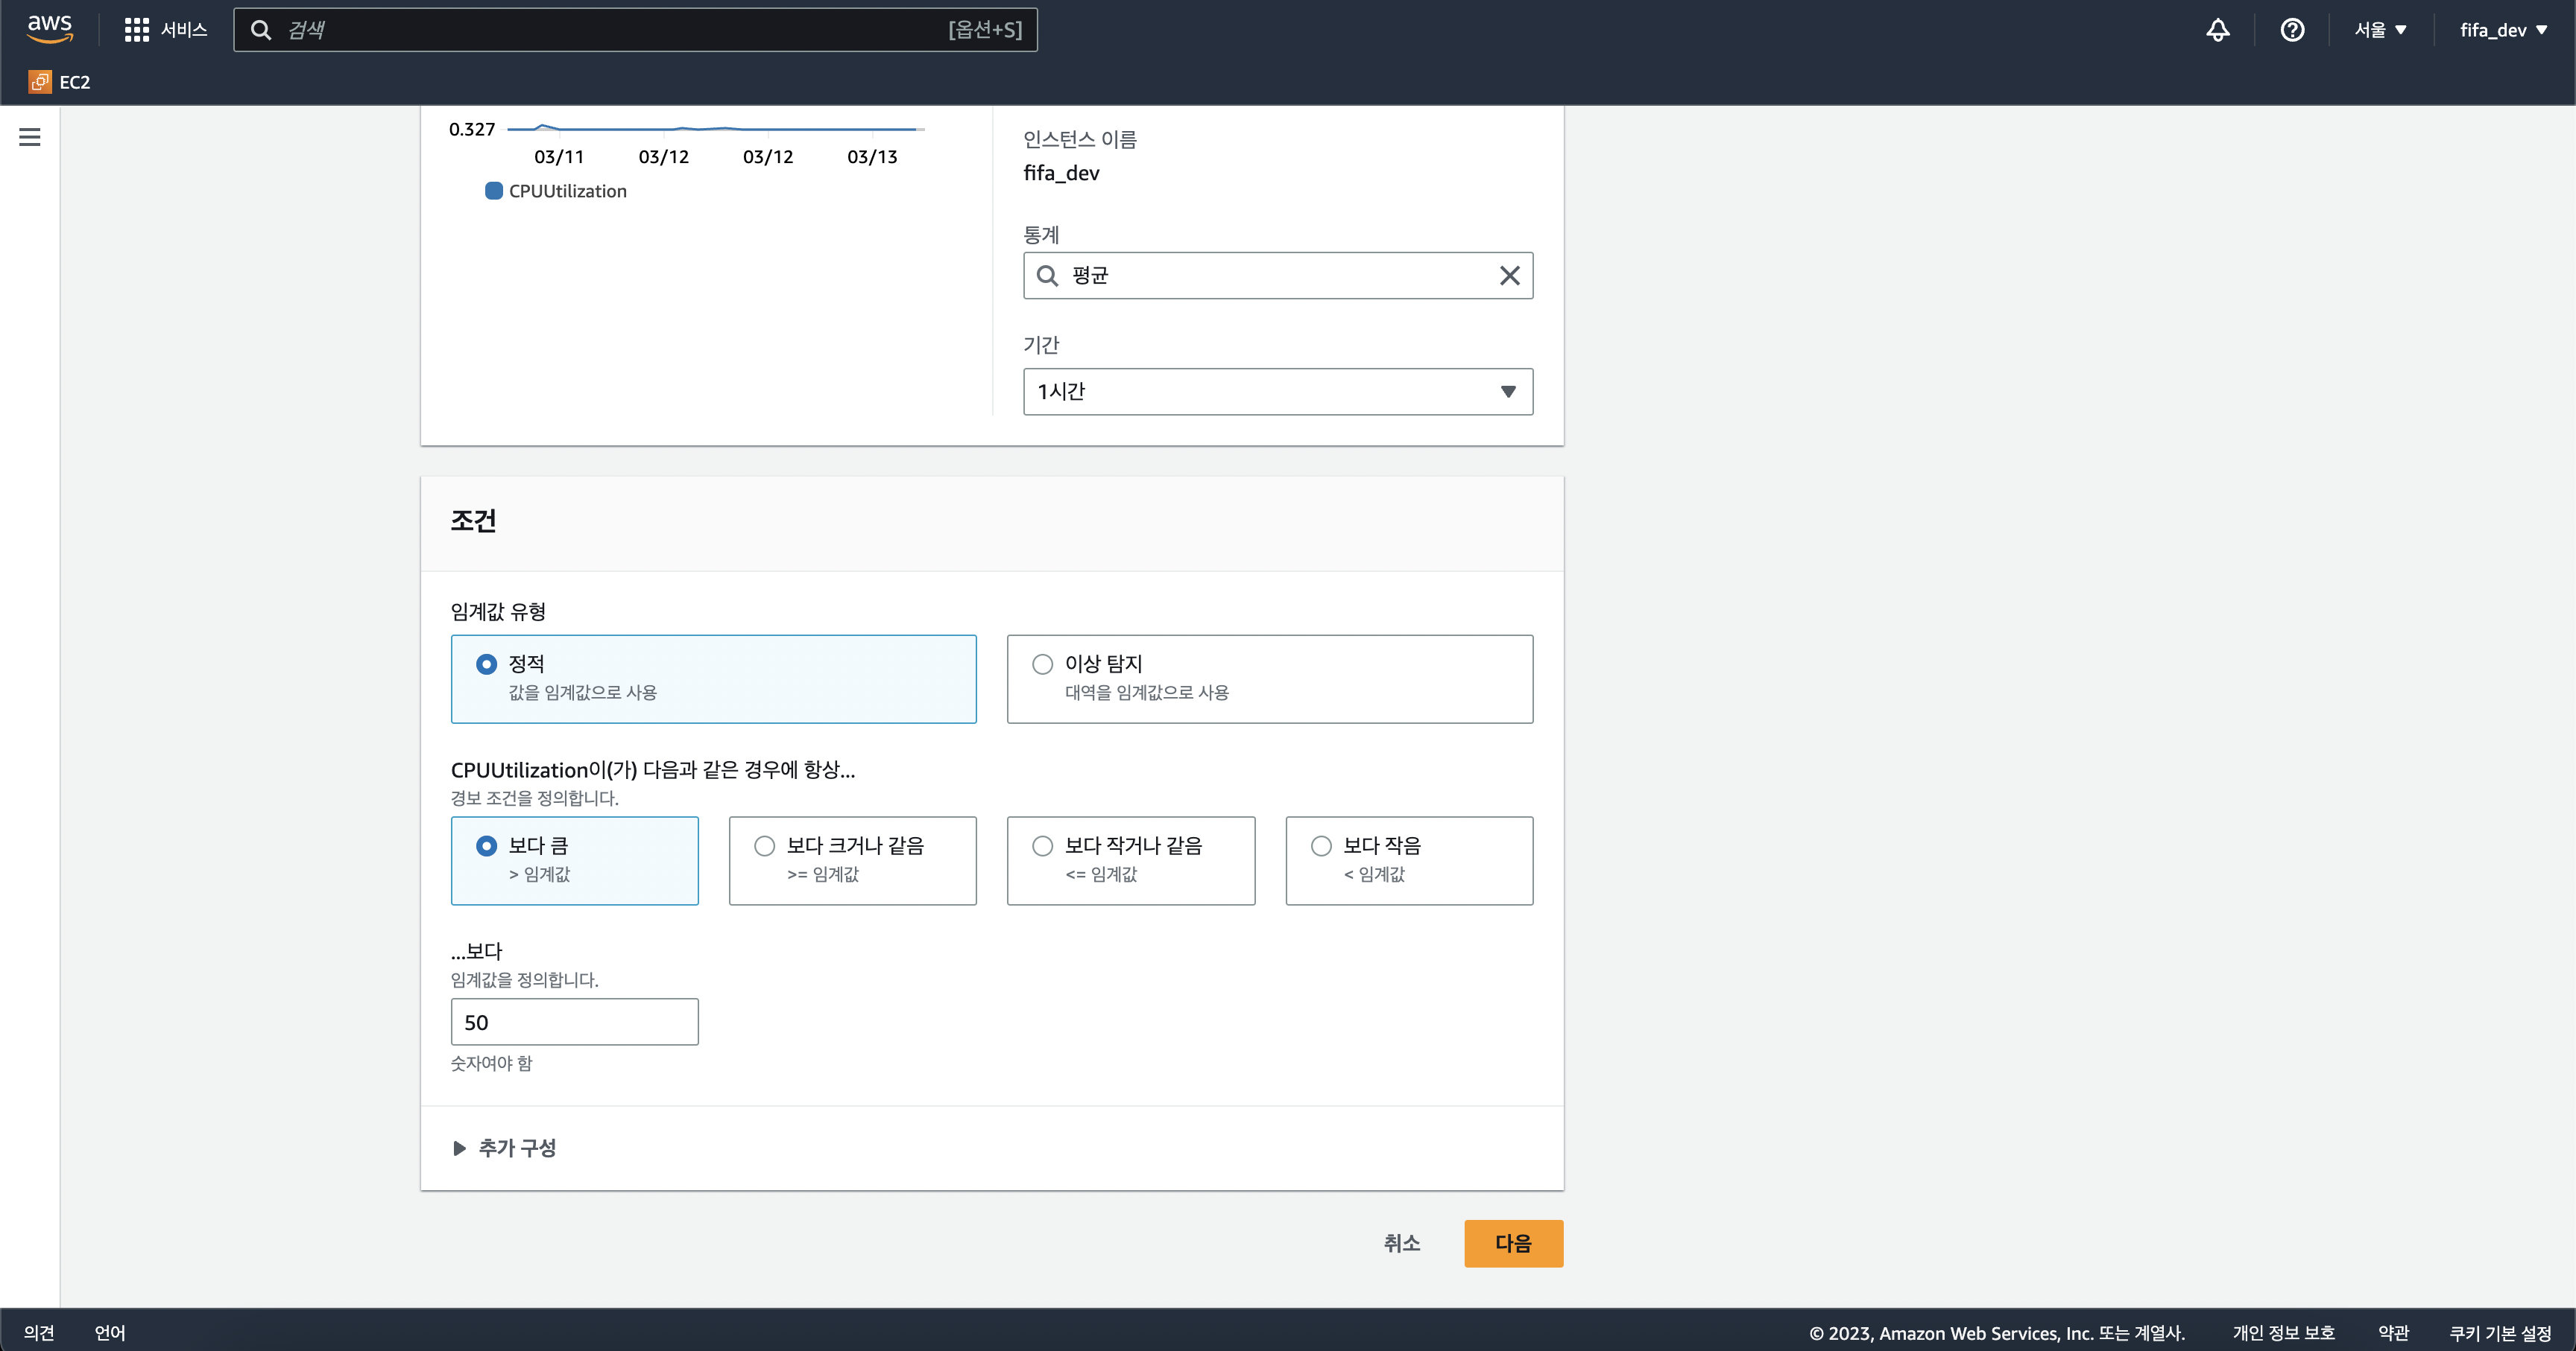Open the help question mark icon
The height and width of the screenshot is (1351, 2576).
tap(2292, 30)
